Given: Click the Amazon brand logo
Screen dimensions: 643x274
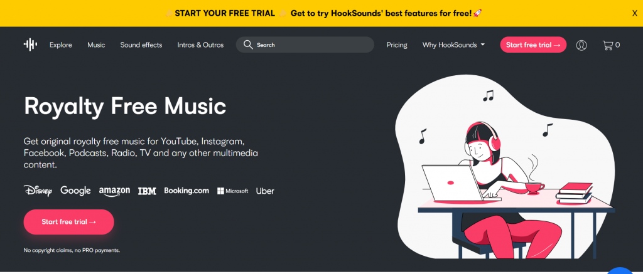Looking at the screenshot, I should [114, 191].
